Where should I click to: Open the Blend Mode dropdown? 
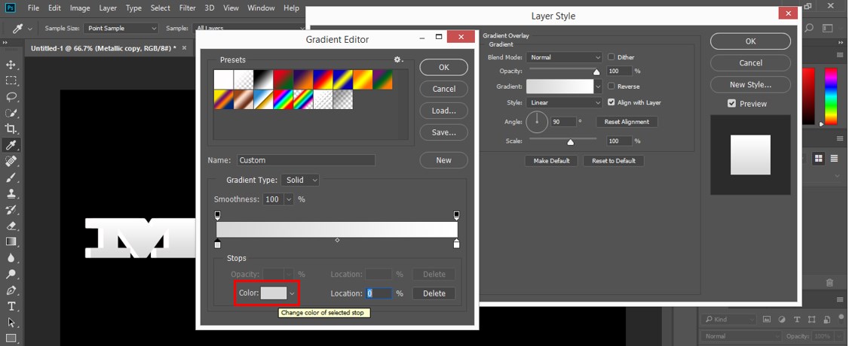(x=564, y=57)
